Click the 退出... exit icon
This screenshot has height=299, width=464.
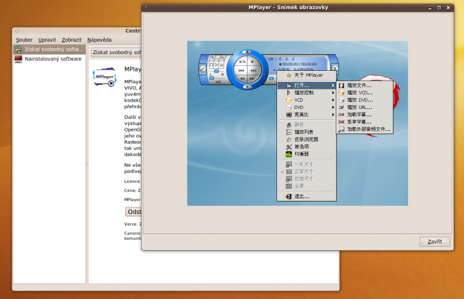[x=289, y=197]
